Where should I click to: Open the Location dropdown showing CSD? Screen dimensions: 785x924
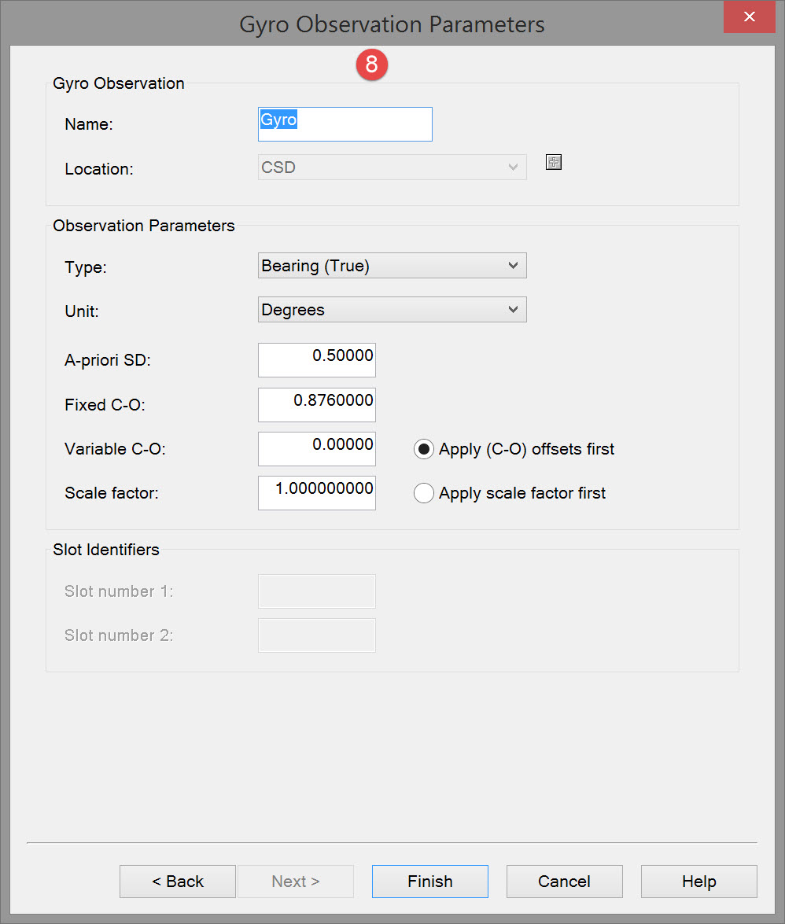pyautogui.click(x=392, y=167)
